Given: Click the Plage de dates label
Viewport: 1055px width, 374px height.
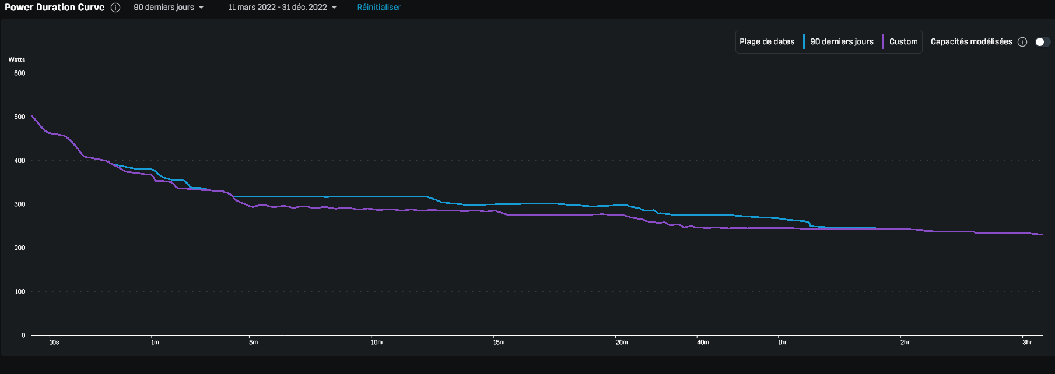Looking at the screenshot, I should click(767, 41).
